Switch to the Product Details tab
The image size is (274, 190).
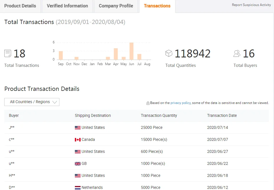click(x=20, y=6)
